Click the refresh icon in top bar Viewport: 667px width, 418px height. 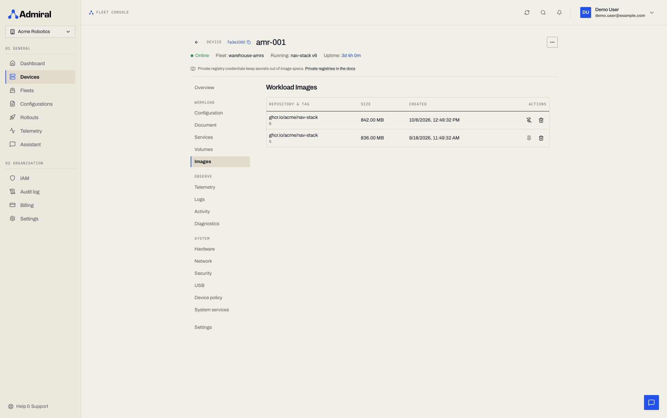click(x=527, y=12)
